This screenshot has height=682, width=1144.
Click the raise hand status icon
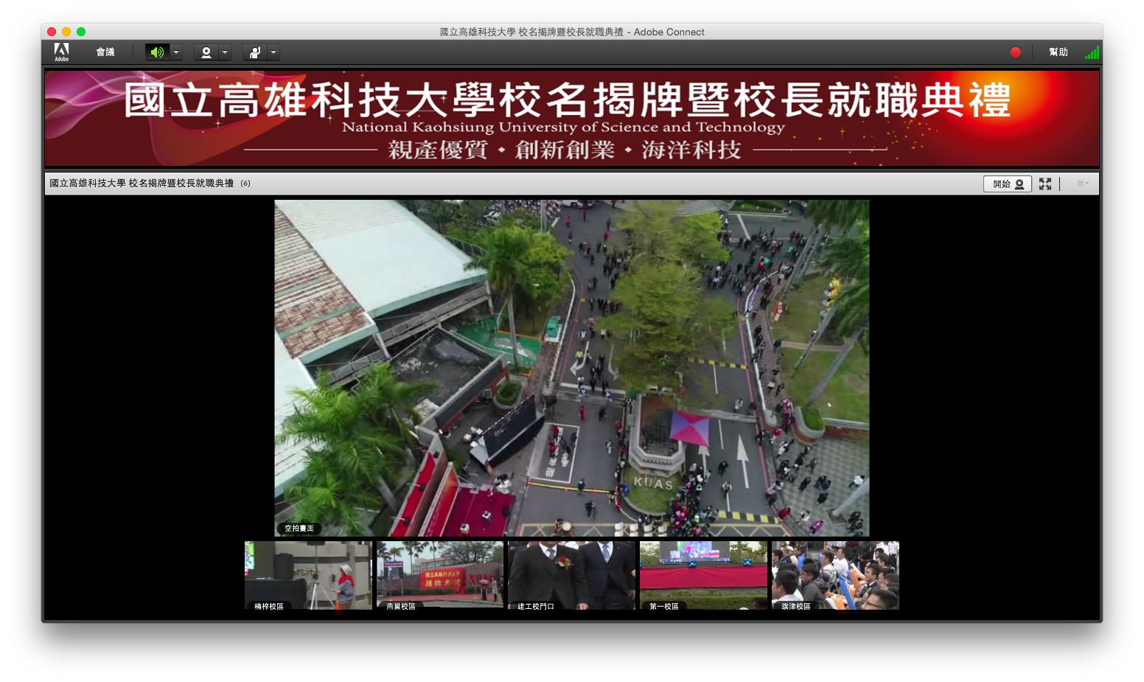click(x=255, y=52)
